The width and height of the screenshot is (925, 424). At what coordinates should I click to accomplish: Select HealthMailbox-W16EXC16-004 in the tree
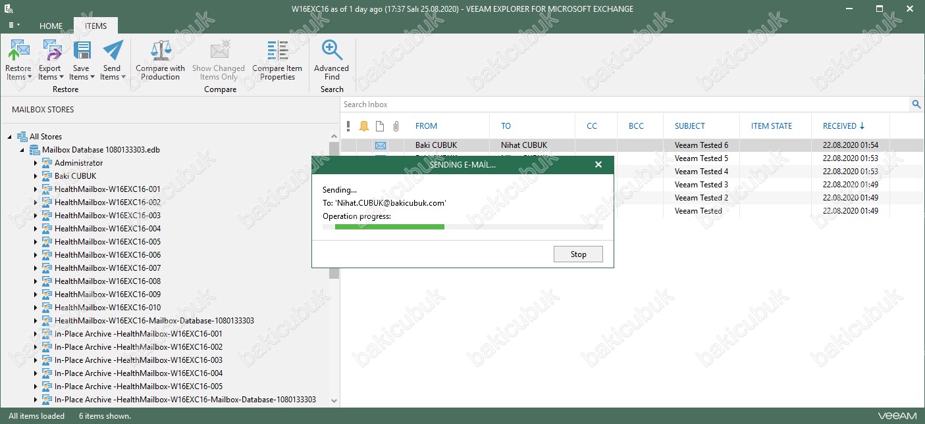(107, 229)
